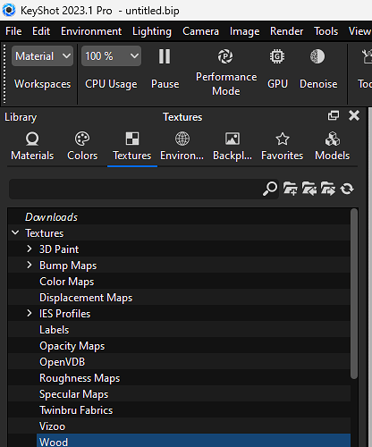Close the Library panel
This screenshot has width=372, height=447.
354,115
